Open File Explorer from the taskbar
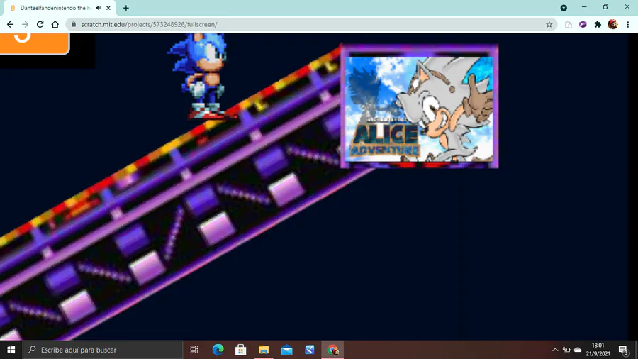638x359 pixels. point(264,350)
